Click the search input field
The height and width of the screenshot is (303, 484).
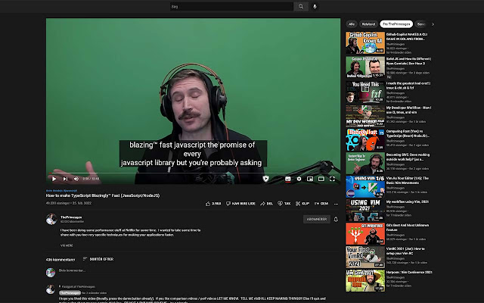click(231, 7)
